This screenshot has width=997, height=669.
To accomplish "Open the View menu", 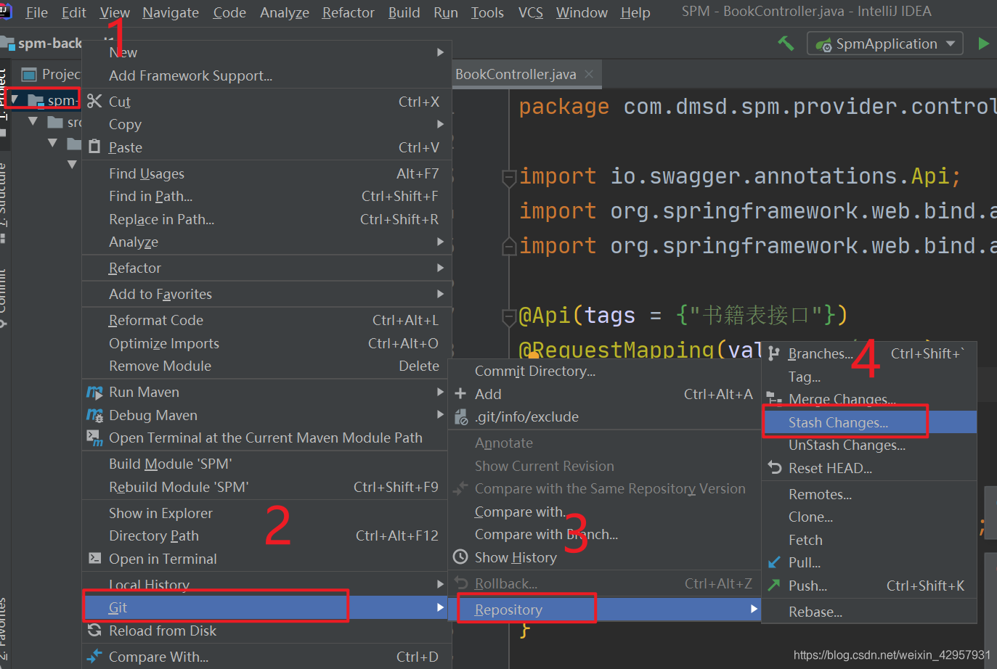I will pos(115,12).
